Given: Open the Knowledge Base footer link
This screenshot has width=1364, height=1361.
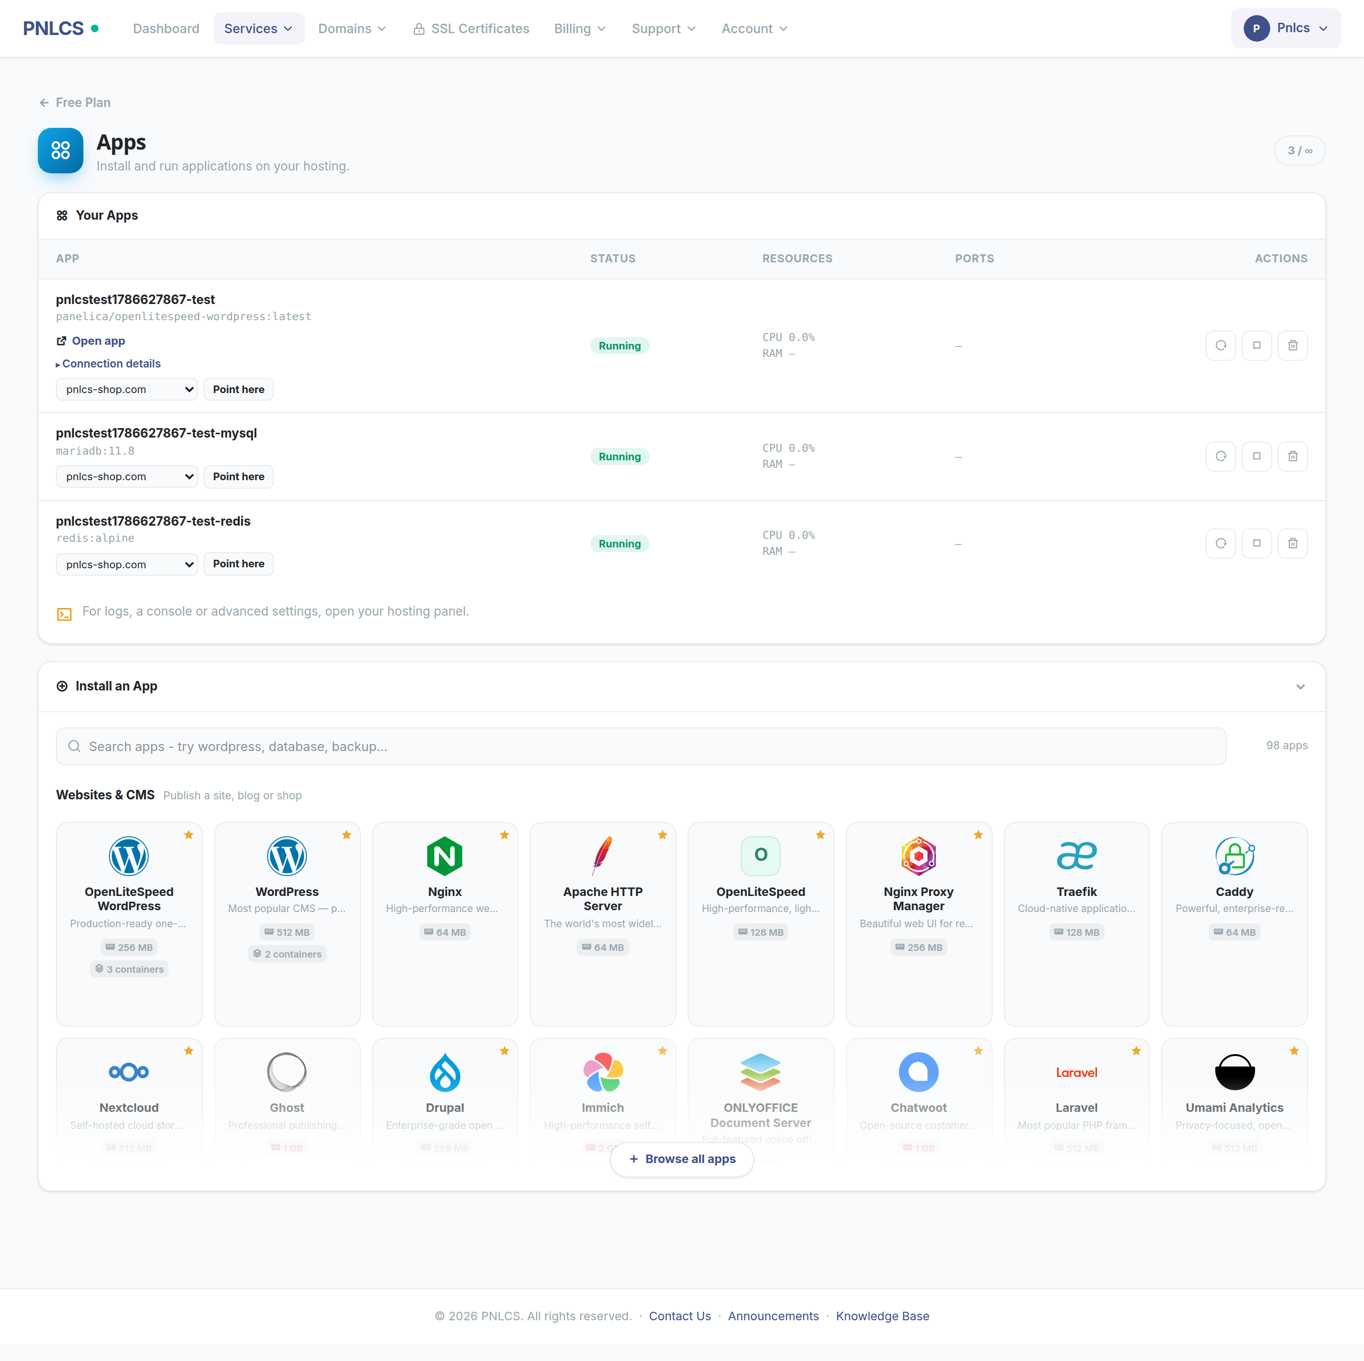Looking at the screenshot, I should tap(882, 1316).
